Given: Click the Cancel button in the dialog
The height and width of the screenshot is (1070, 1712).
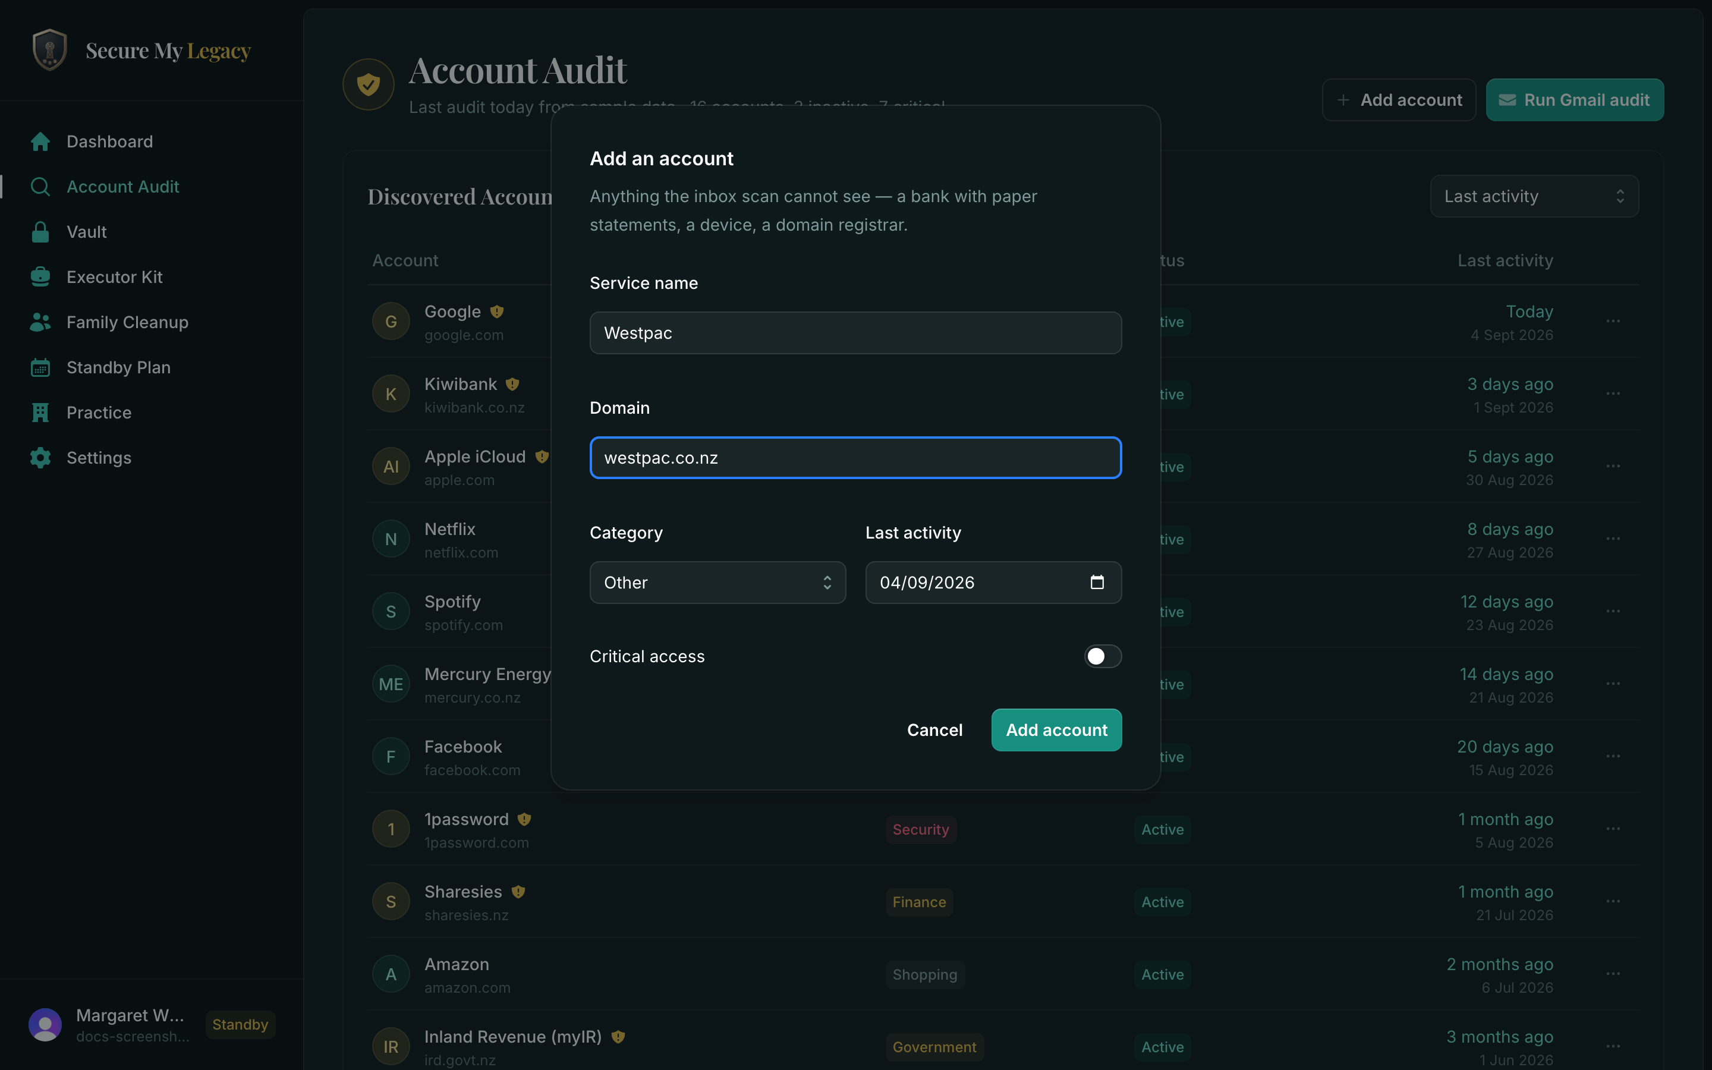Looking at the screenshot, I should click(934, 731).
